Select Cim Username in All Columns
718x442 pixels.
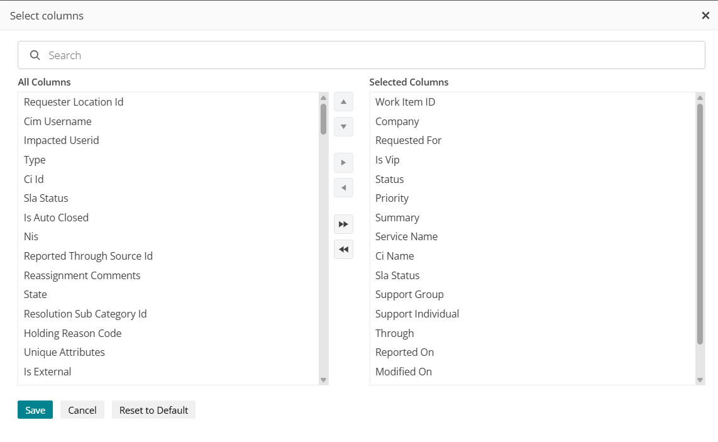point(58,121)
